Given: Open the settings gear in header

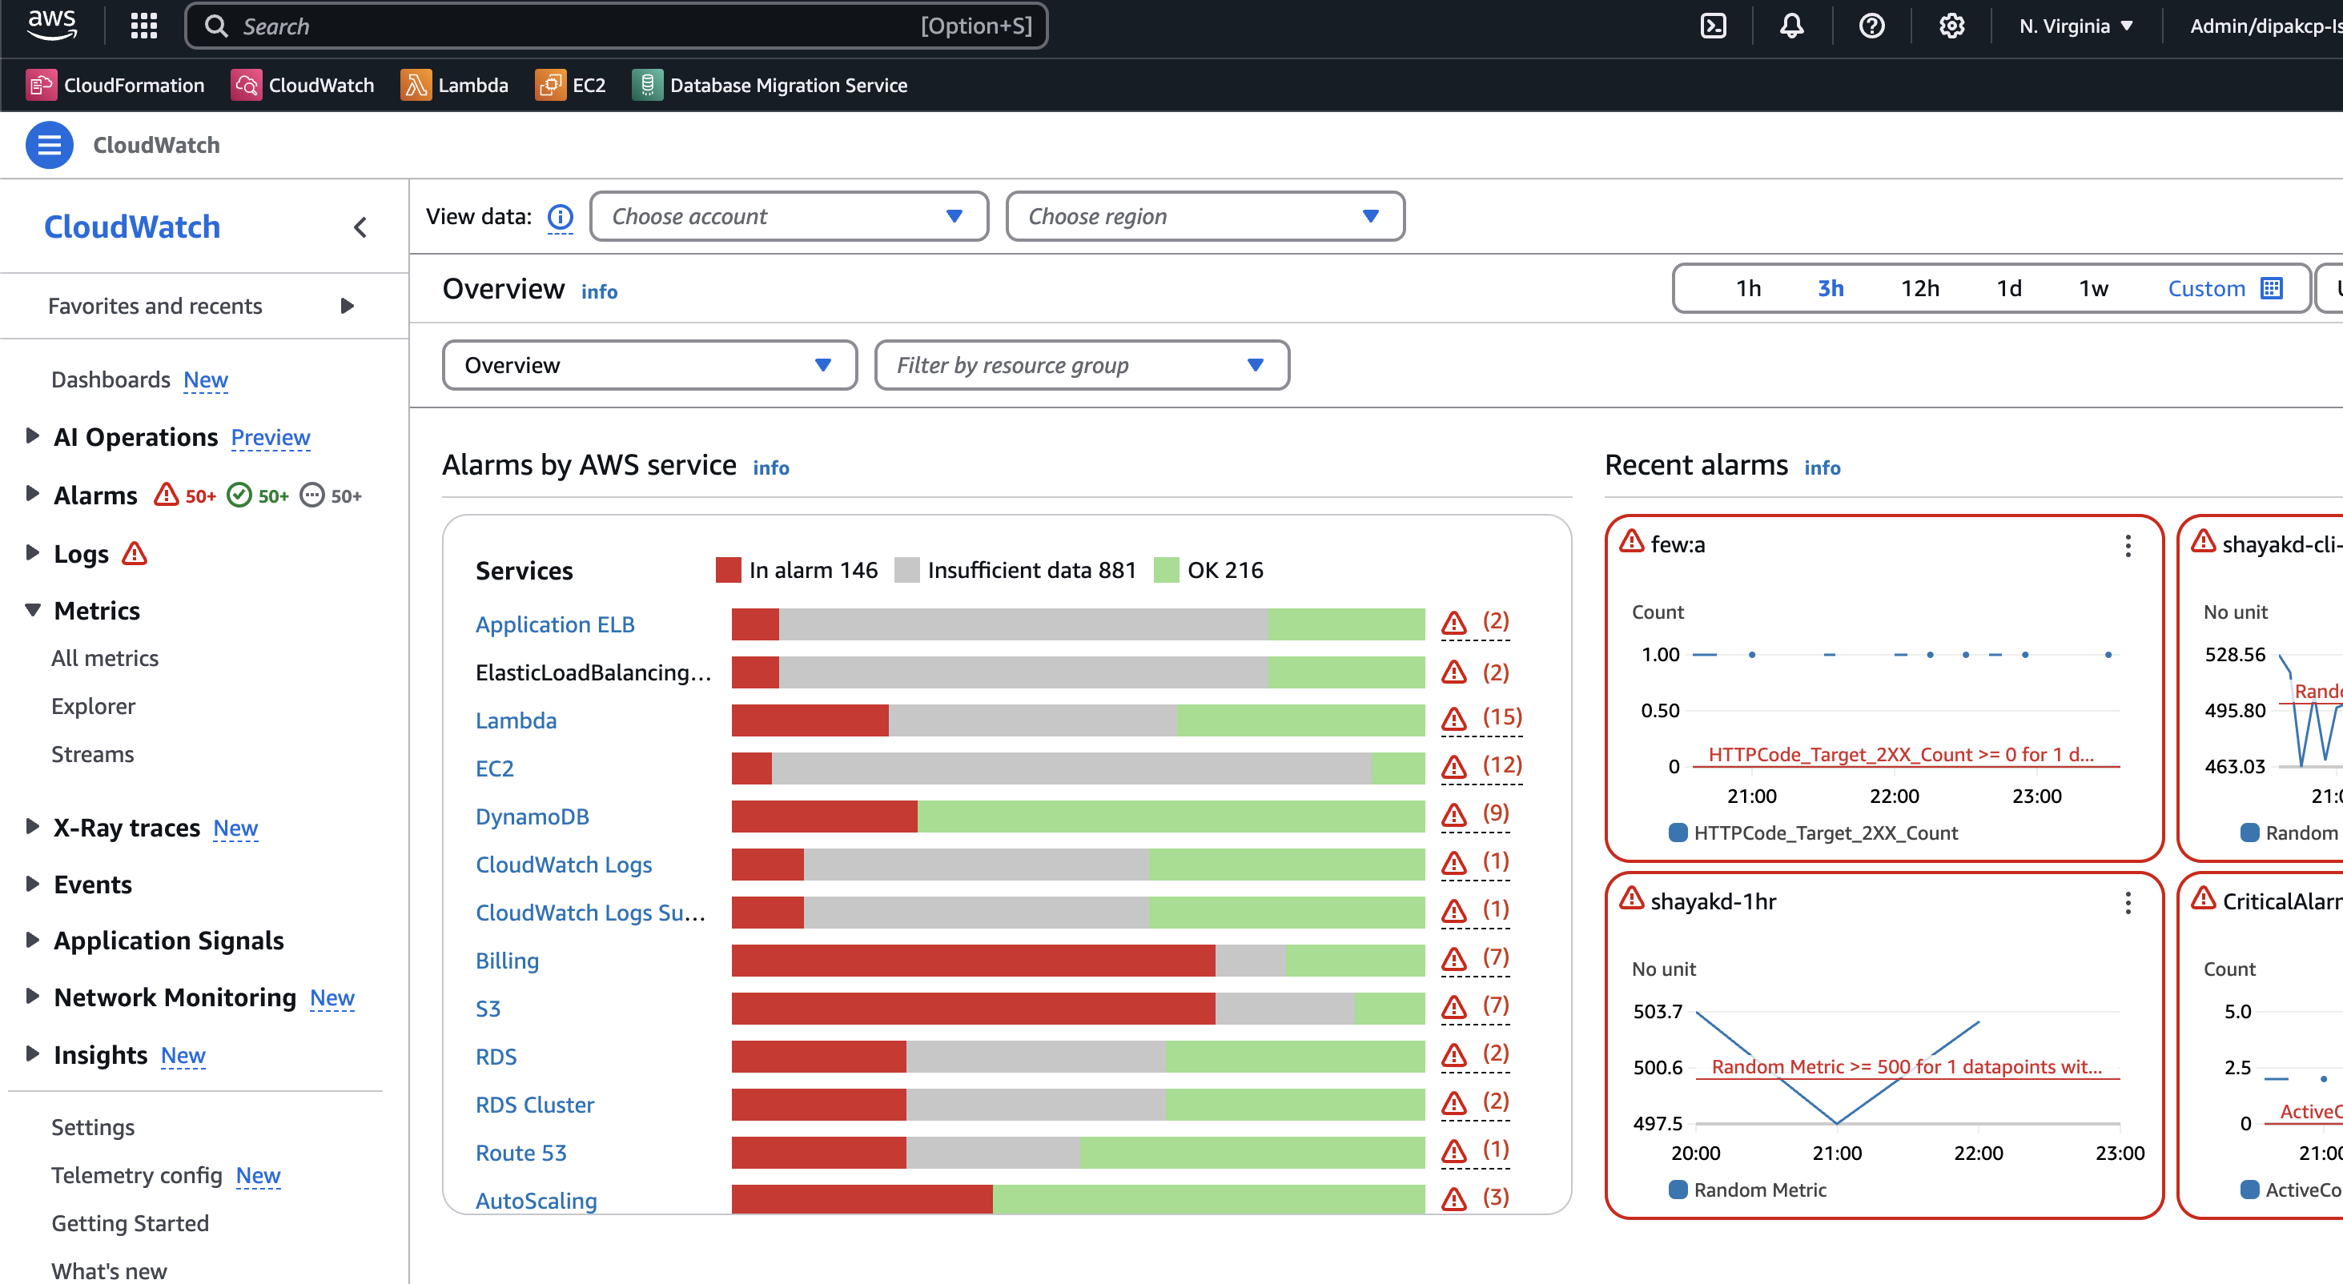Looking at the screenshot, I should click(x=1952, y=26).
